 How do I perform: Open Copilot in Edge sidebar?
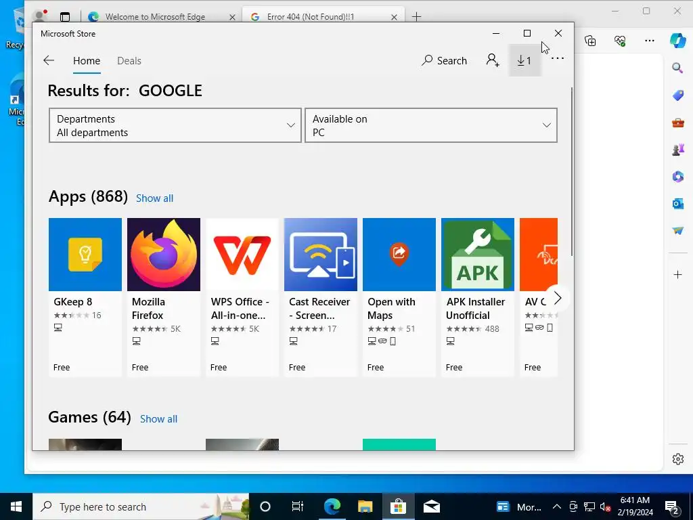point(677,41)
